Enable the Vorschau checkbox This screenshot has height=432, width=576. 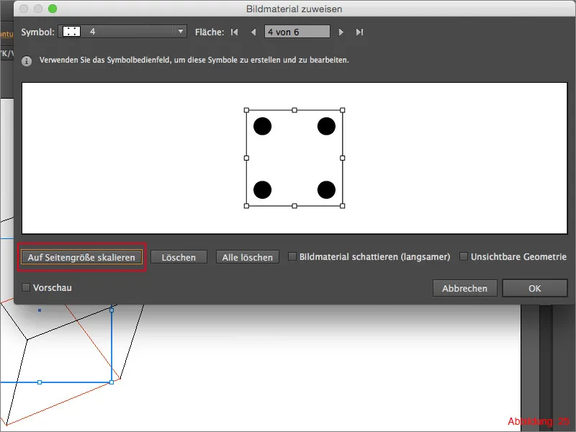[x=26, y=287]
